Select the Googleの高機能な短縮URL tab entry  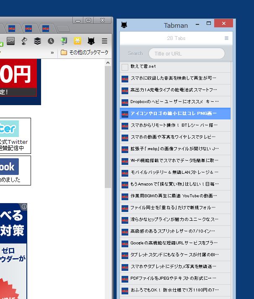(x=175, y=243)
